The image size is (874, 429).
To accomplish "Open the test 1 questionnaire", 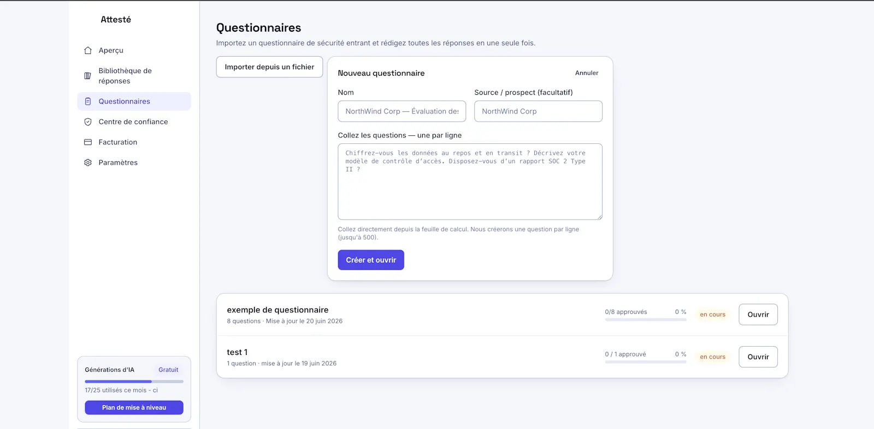I will [758, 357].
